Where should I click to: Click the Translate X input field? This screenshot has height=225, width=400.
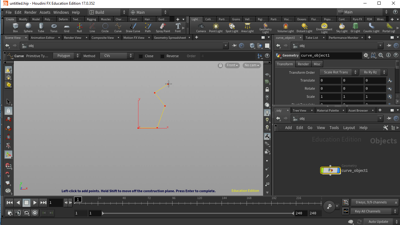click(330, 80)
